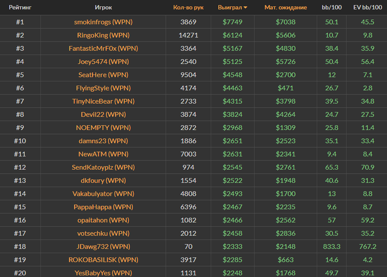Click the Игрок column header
This screenshot has width=387, height=277.
tap(103, 7)
